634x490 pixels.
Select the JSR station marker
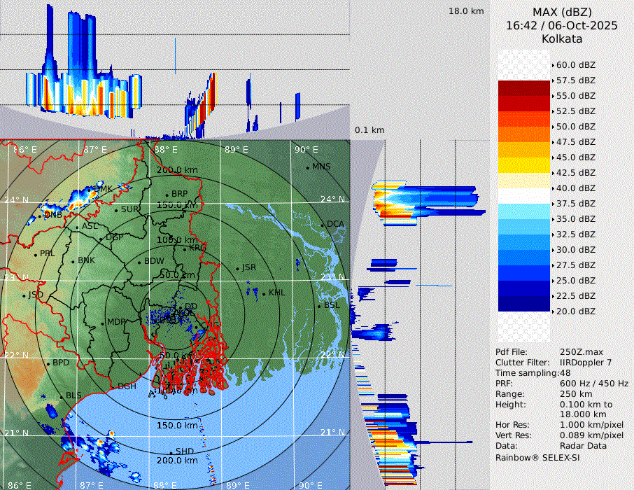pyautogui.click(x=236, y=269)
